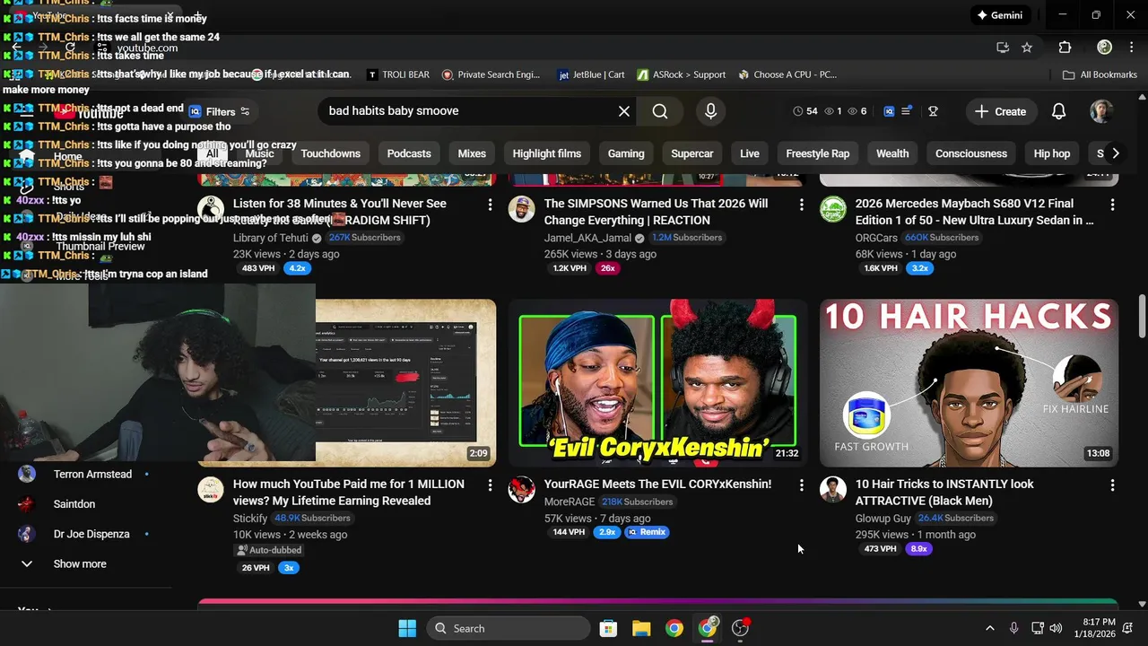Select the Touchdowns chip

click(x=330, y=153)
